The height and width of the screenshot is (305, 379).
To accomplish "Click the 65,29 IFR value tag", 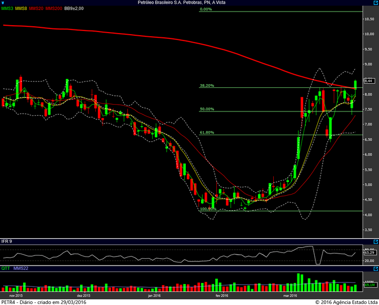I will 370,252.
